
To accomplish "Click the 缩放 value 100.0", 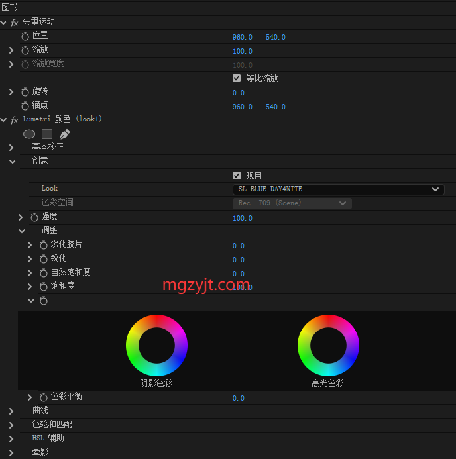I will click(x=242, y=51).
